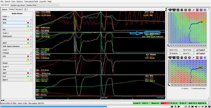This screenshot has height=108, width=211.
Task: Click the new tab page icon beside TPS DOT
Action: click(26, 9)
